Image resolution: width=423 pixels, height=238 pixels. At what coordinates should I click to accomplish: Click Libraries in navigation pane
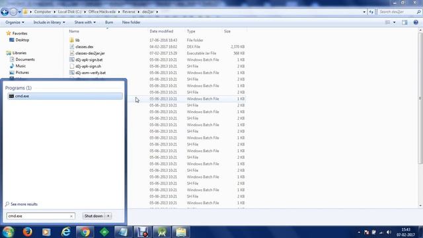19,53
